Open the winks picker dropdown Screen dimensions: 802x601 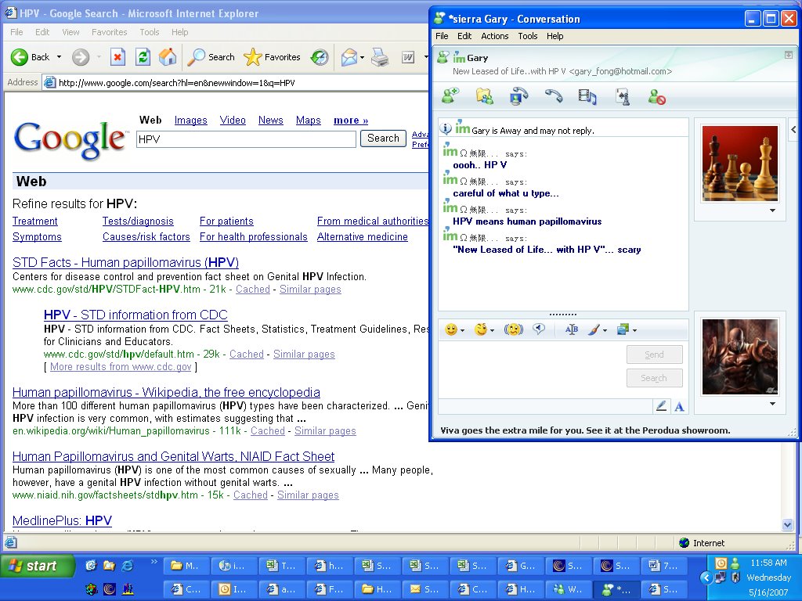click(492, 331)
